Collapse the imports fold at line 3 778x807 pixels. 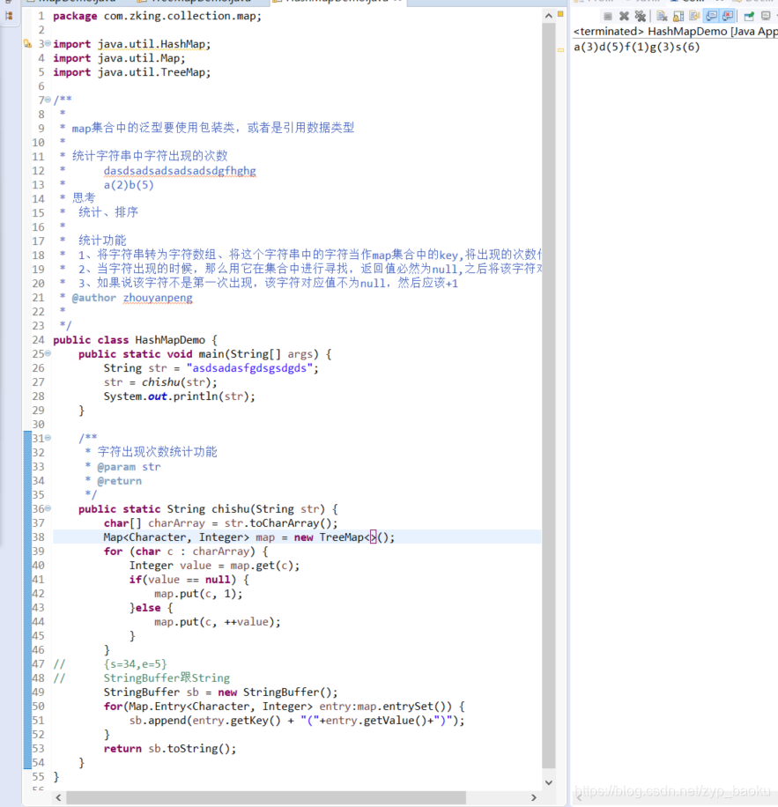coord(48,44)
